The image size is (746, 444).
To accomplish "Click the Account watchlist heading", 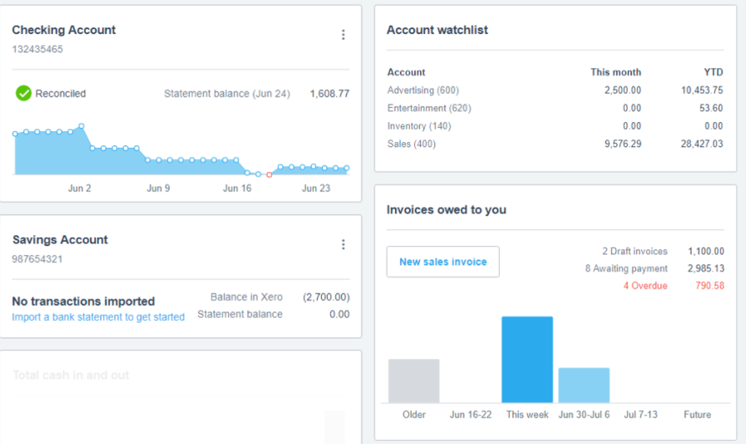I will tap(437, 30).
